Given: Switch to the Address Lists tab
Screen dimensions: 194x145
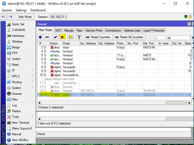Looking at the screenshot, I should [132, 31].
